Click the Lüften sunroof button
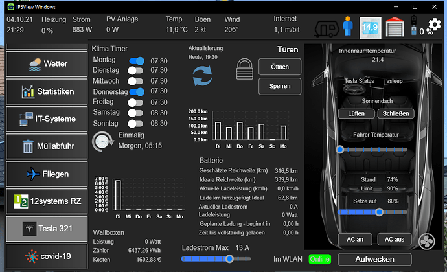Screen dimensions: 447x272 [x=356, y=113]
